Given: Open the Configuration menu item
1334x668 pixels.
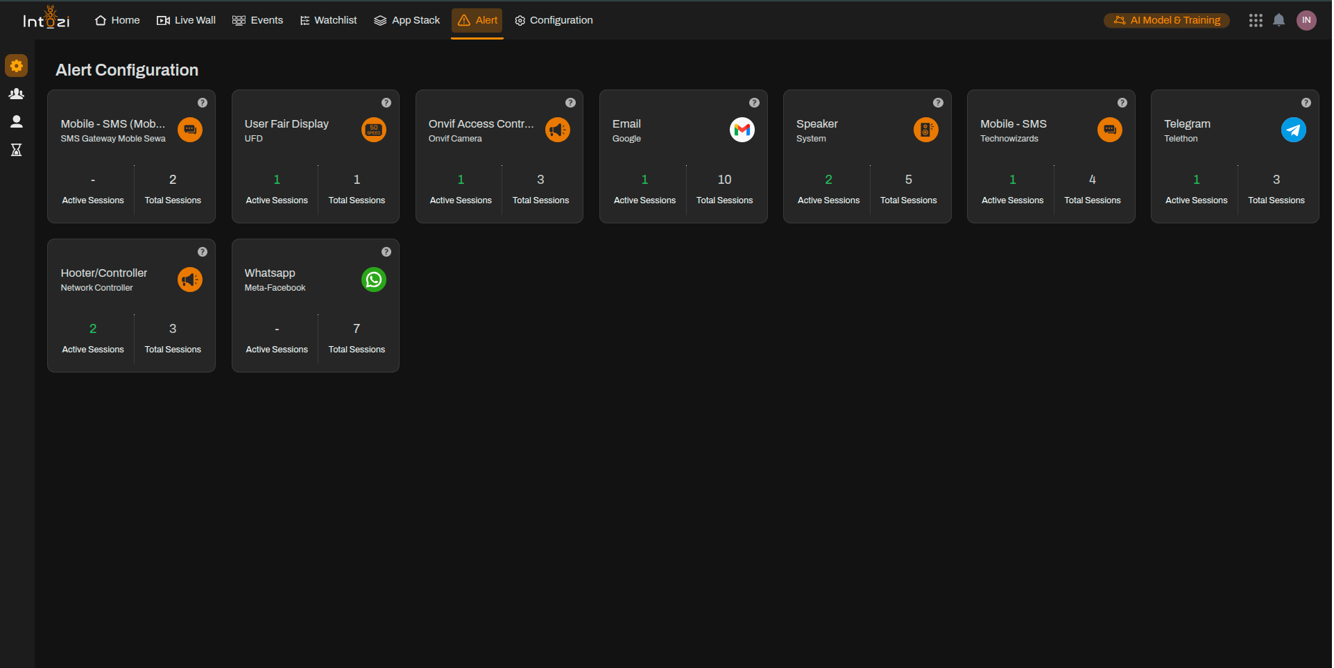Looking at the screenshot, I should (554, 20).
